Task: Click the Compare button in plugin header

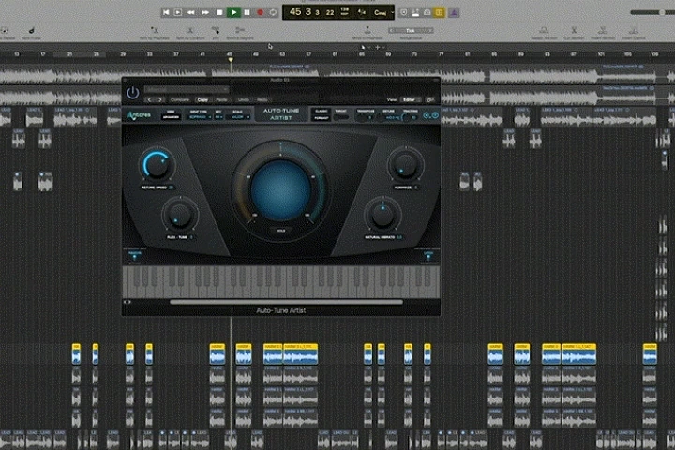Action: coord(180,100)
